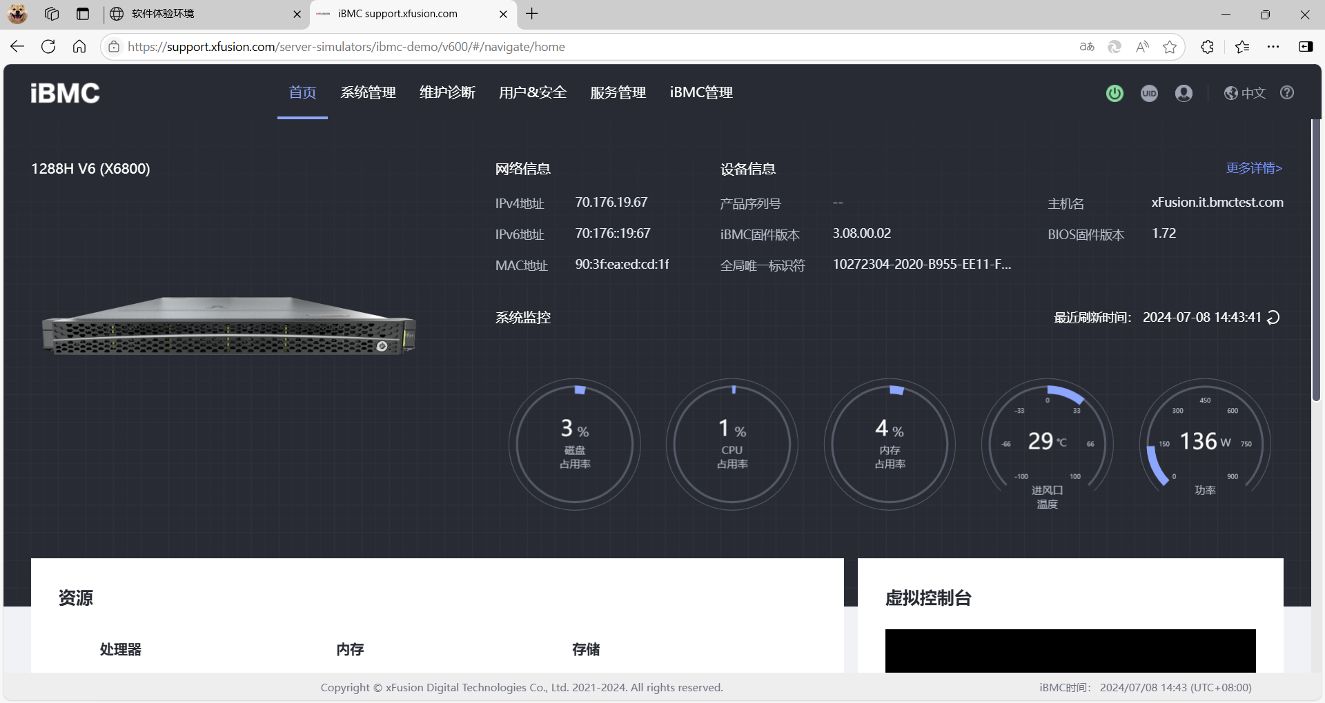This screenshot has height=703, width=1325.
Task: Select the 首页 navigation tab
Action: tap(302, 92)
